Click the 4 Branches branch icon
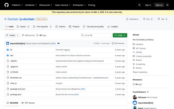Screen dimensions: 174x109 (x=23, y=35)
